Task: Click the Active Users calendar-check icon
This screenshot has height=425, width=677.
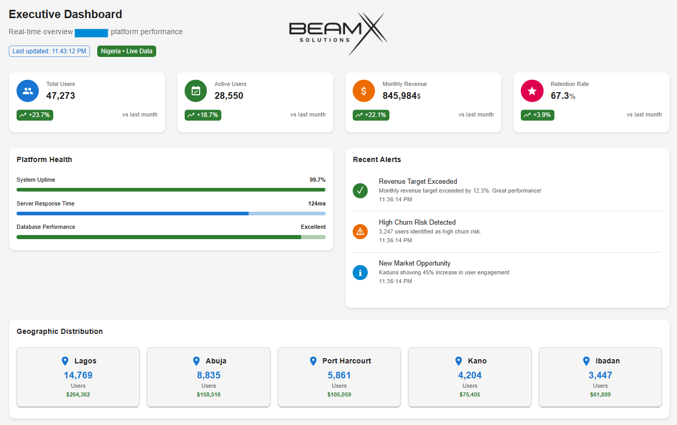Action: 196,91
